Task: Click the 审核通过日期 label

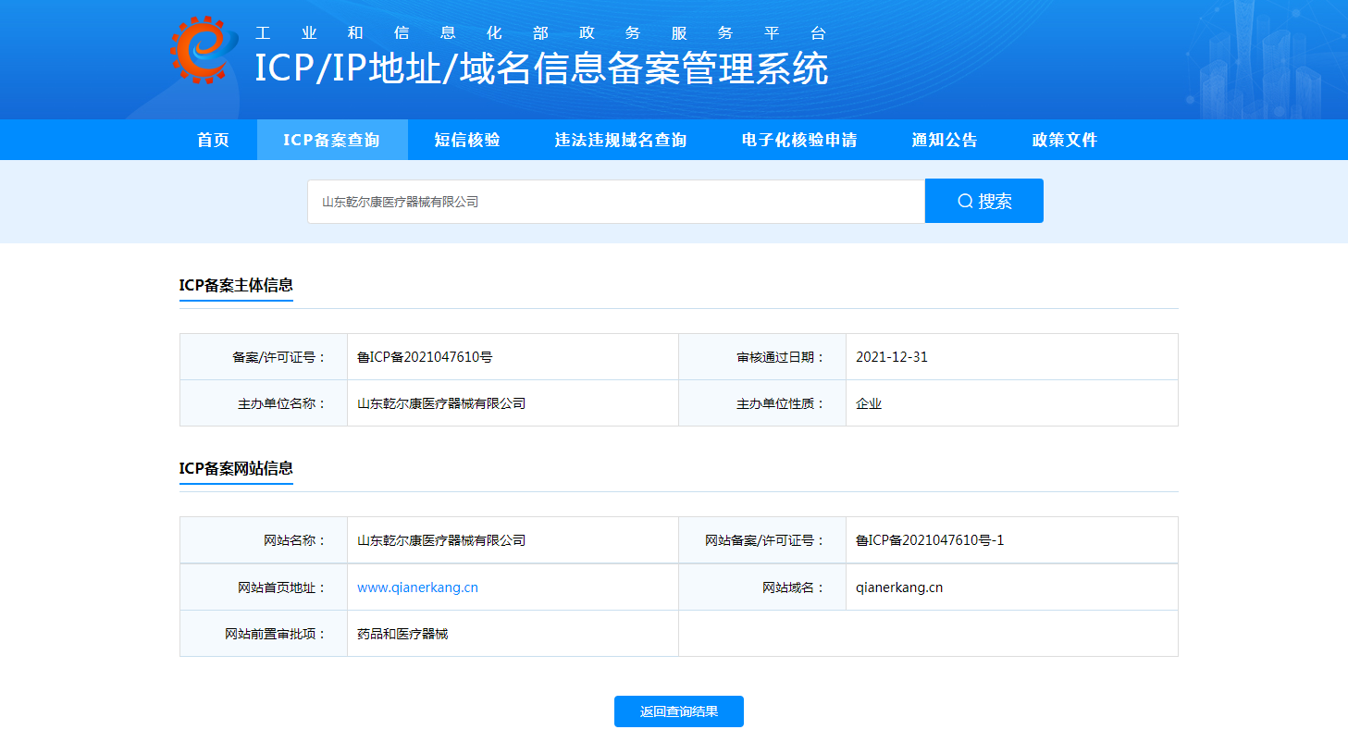Action: [x=780, y=357]
